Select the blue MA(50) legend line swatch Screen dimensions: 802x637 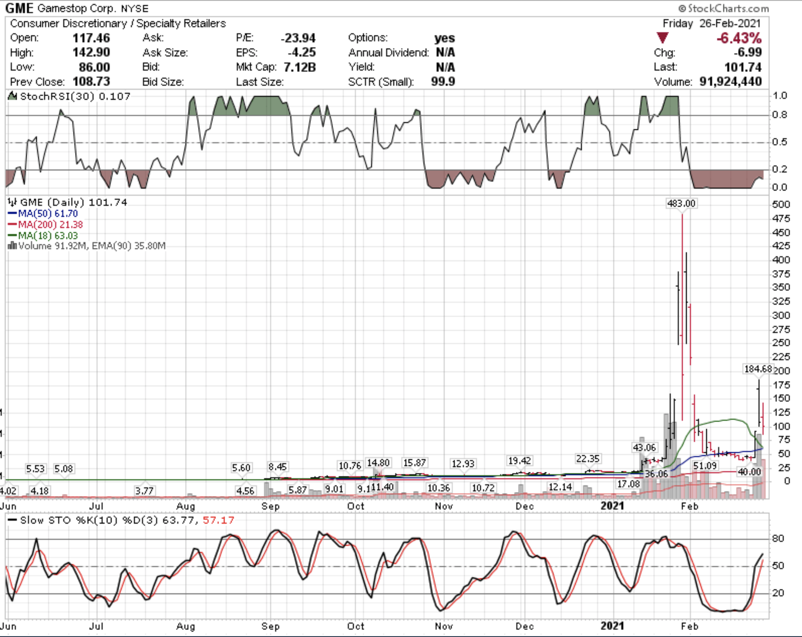pyautogui.click(x=12, y=214)
